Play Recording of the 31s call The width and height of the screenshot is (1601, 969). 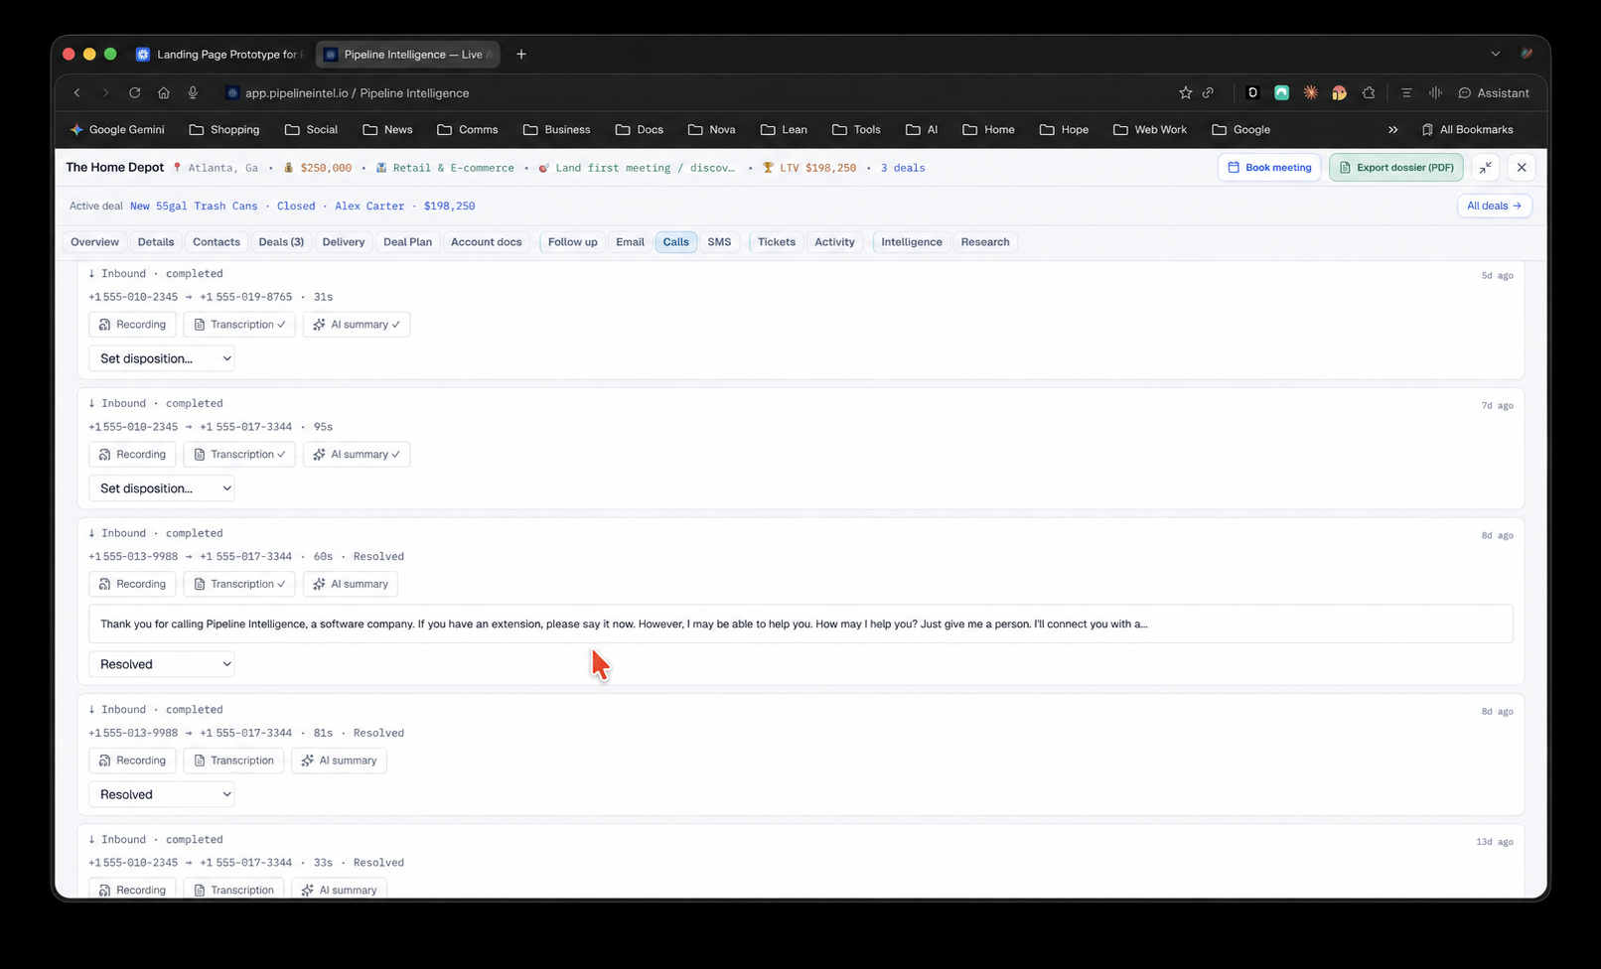pyautogui.click(x=132, y=324)
